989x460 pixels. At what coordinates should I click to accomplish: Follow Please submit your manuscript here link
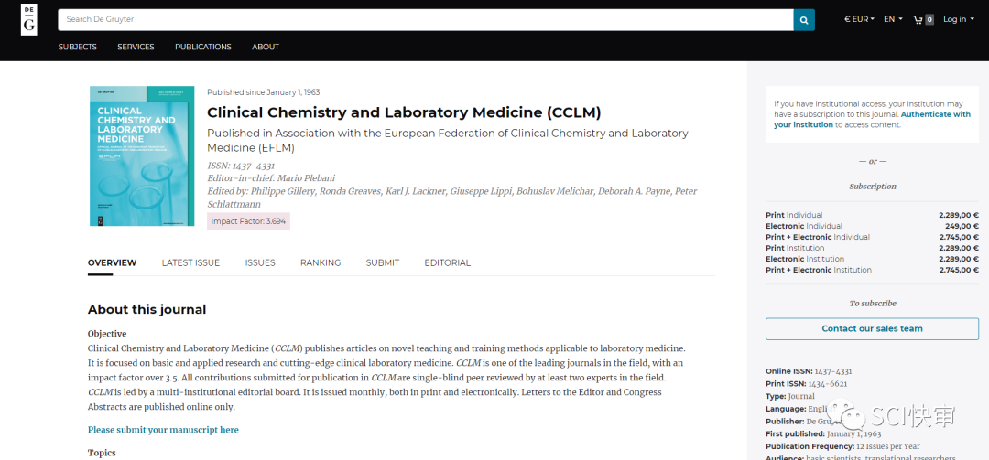click(x=163, y=430)
